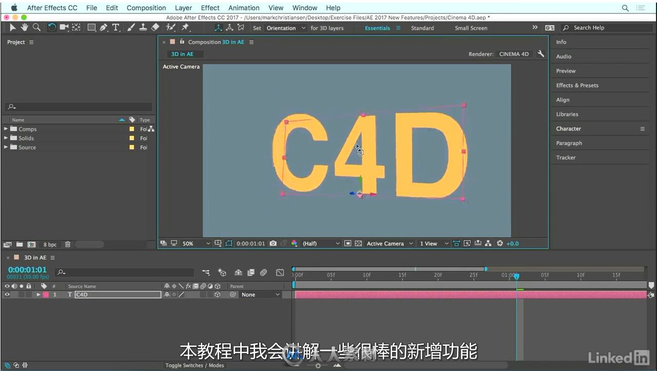Image resolution: width=657 pixels, height=371 pixels.
Task: Take a snapshot with camera icon
Action: tap(273, 243)
